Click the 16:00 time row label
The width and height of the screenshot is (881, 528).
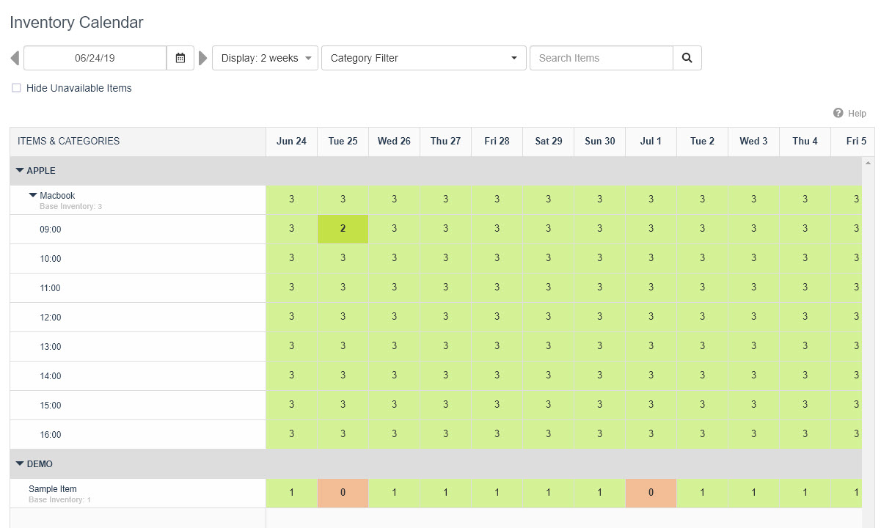(x=51, y=435)
